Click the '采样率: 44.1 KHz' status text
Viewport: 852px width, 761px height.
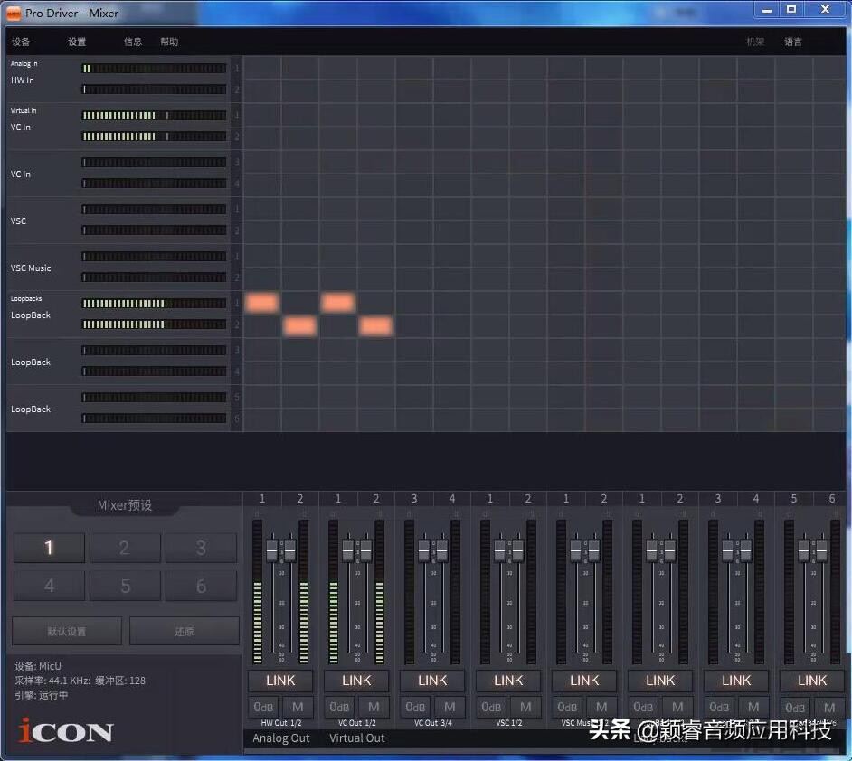tap(52, 681)
